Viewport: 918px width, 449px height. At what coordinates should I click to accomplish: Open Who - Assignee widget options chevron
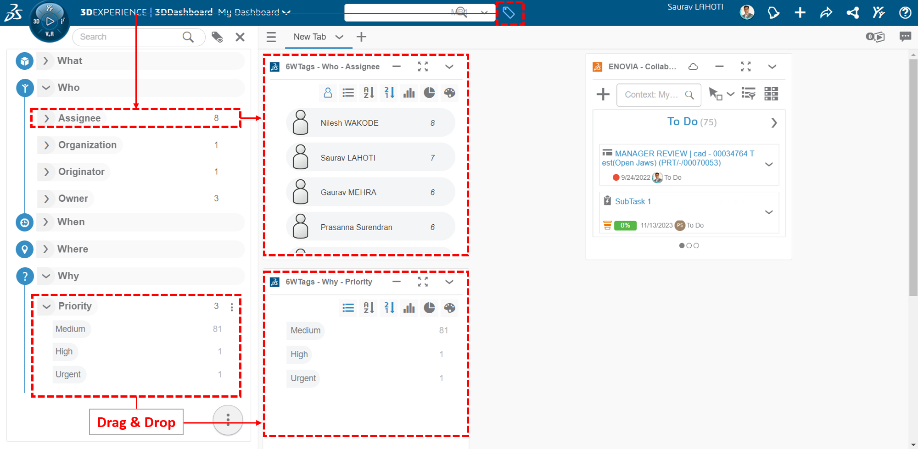[x=449, y=67]
